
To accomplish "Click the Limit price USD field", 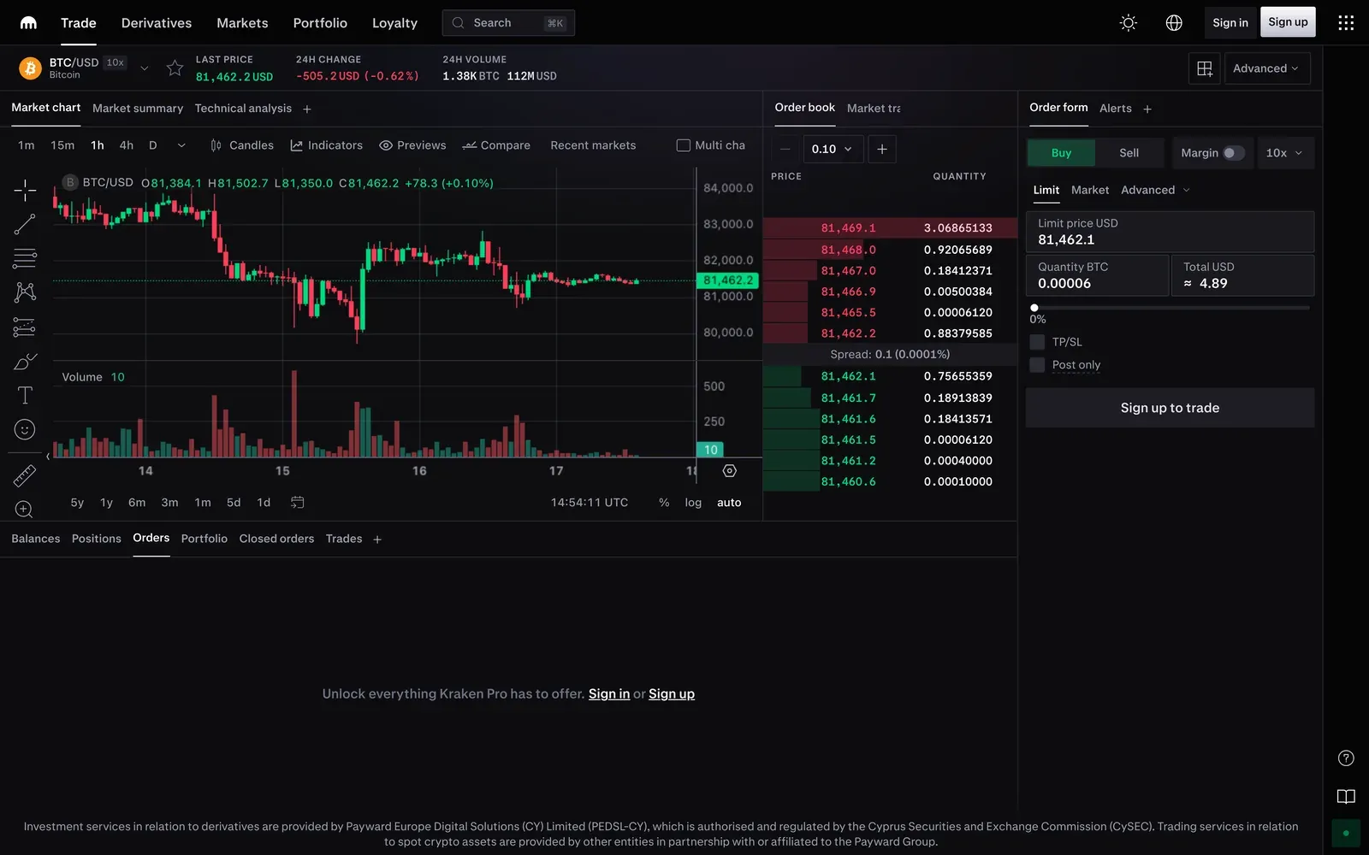I will pos(1170,232).
